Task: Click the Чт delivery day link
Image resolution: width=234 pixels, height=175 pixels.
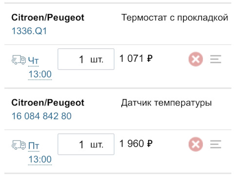Action: 34,61
